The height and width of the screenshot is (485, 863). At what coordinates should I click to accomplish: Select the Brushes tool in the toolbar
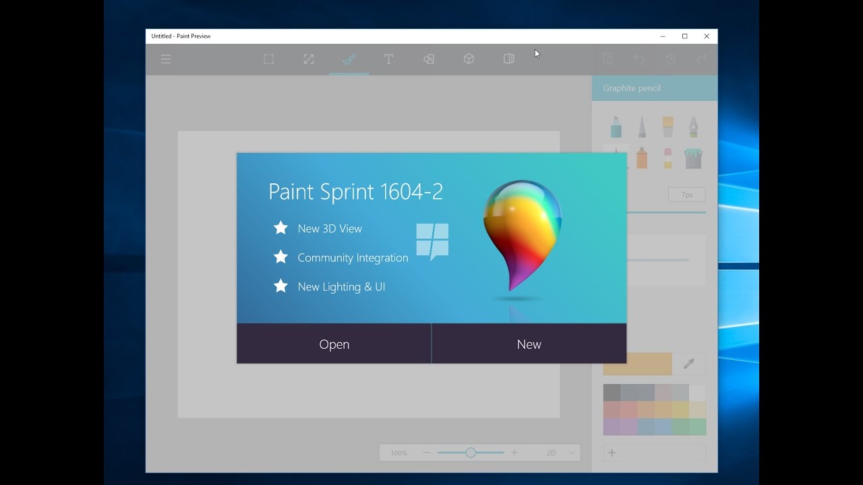[x=349, y=59]
